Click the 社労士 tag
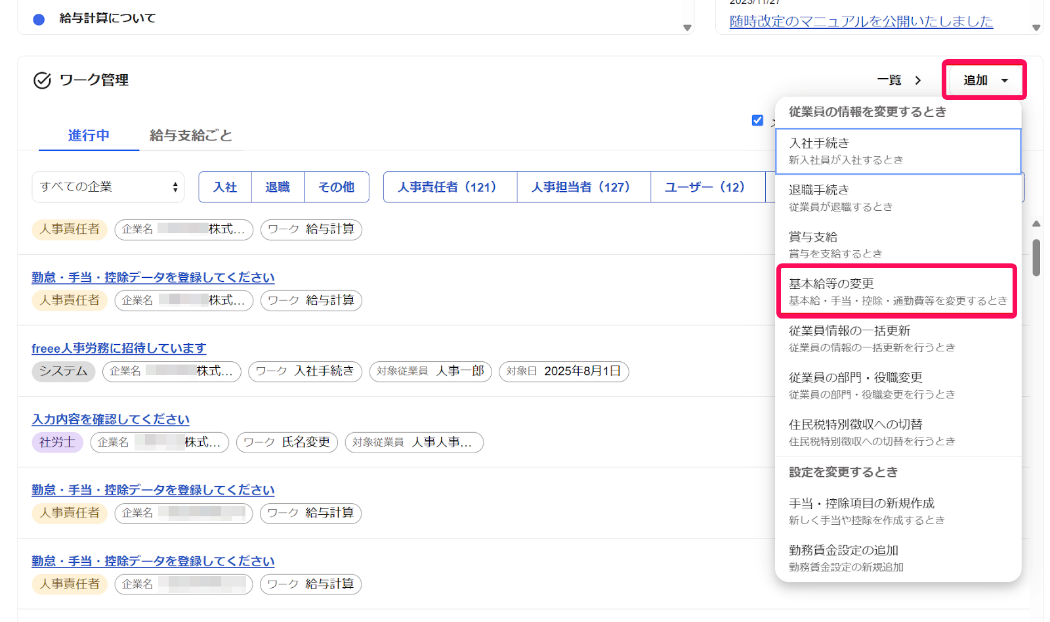 (57, 442)
